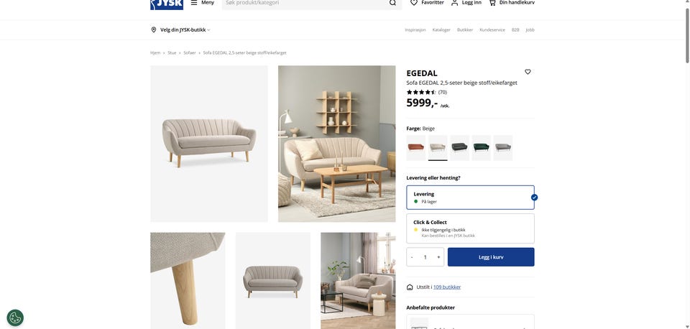Open the 109 butikker link
This screenshot has width=690, height=329.
pyautogui.click(x=447, y=287)
